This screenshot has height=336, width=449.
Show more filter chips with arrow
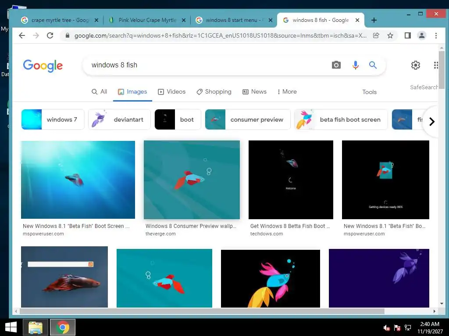tap(432, 122)
